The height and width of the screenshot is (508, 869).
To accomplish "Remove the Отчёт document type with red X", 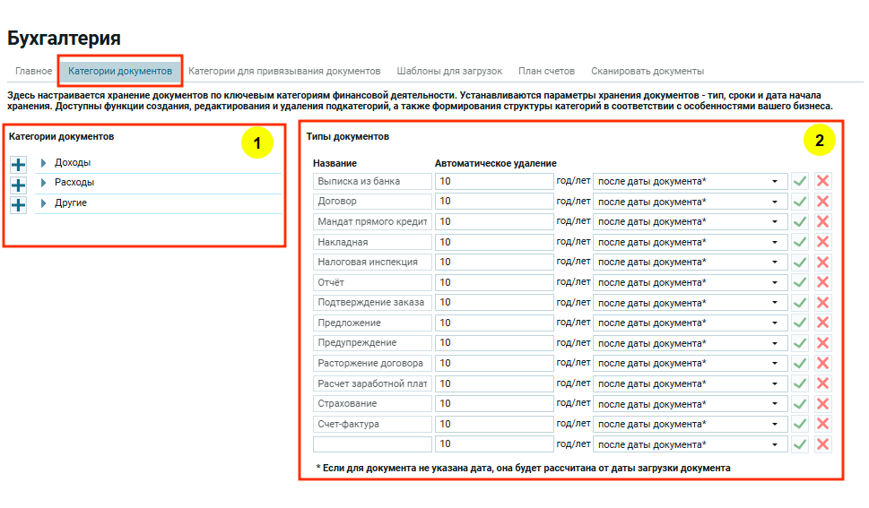I will point(822,282).
